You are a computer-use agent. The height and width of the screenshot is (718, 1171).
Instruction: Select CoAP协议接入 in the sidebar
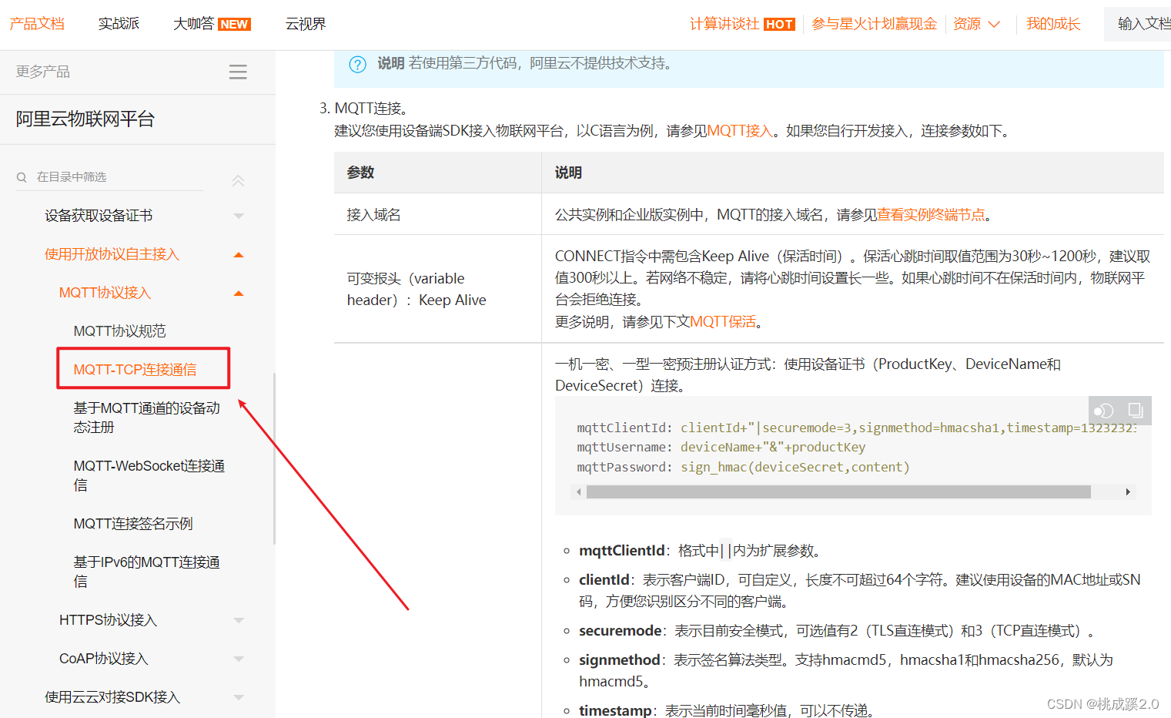(x=103, y=659)
